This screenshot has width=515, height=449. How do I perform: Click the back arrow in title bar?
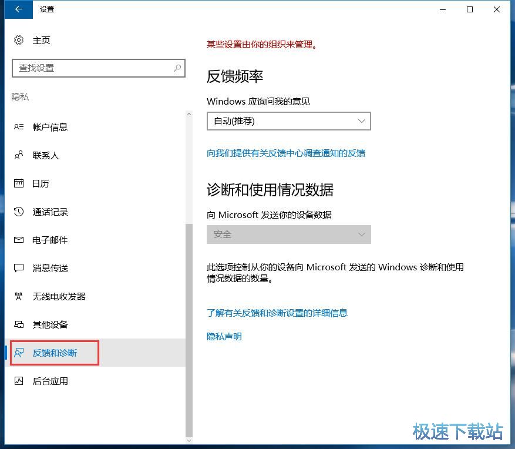click(x=19, y=9)
